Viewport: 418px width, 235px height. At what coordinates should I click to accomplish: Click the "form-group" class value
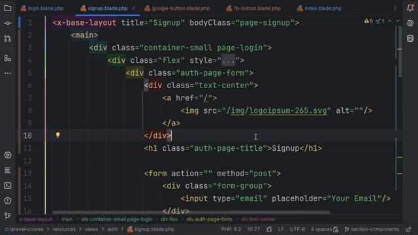240,186
